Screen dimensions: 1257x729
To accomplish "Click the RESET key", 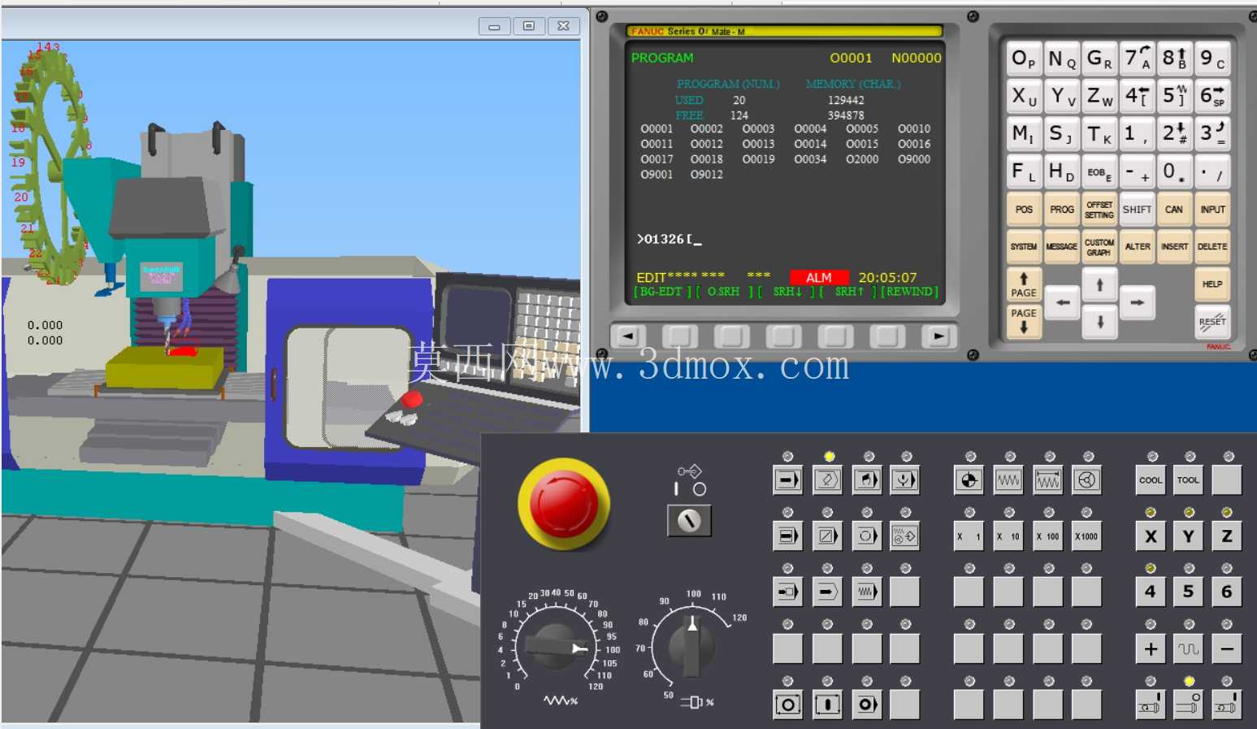I will click(x=1212, y=321).
